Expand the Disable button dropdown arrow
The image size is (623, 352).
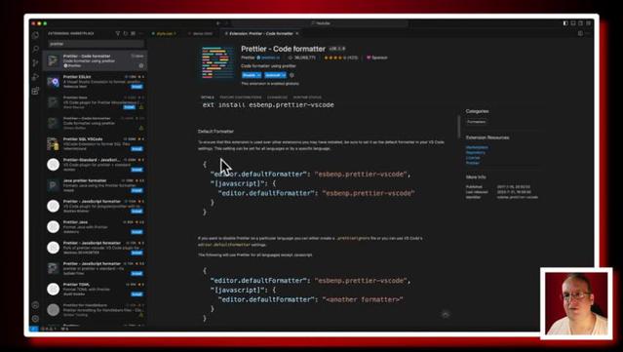click(259, 75)
